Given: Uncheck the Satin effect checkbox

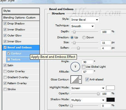Looking at the screenshot, I should coord(5,65).
